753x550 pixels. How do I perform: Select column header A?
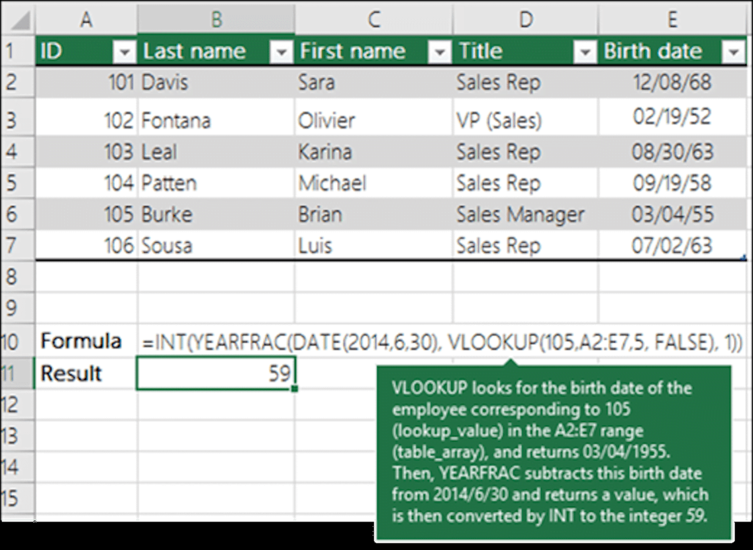click(x=86, y=20)
